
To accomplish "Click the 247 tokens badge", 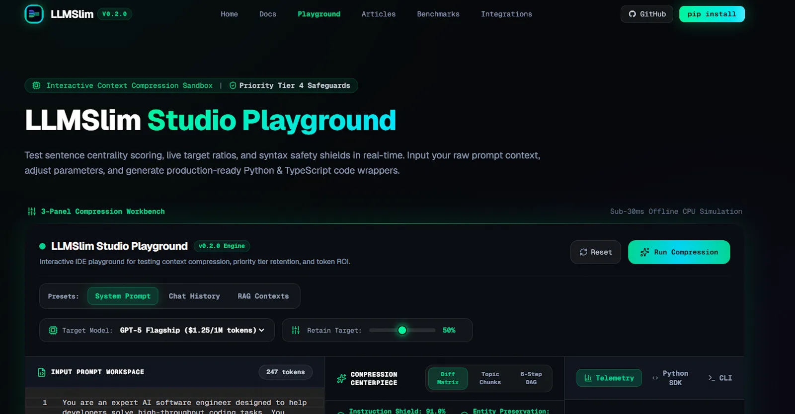I will 285,372.
